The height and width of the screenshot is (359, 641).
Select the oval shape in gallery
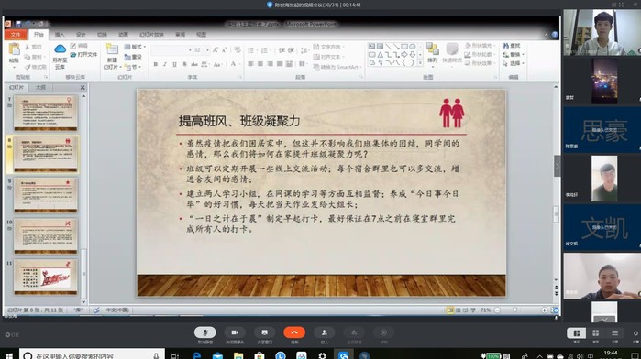coord(413,47)
